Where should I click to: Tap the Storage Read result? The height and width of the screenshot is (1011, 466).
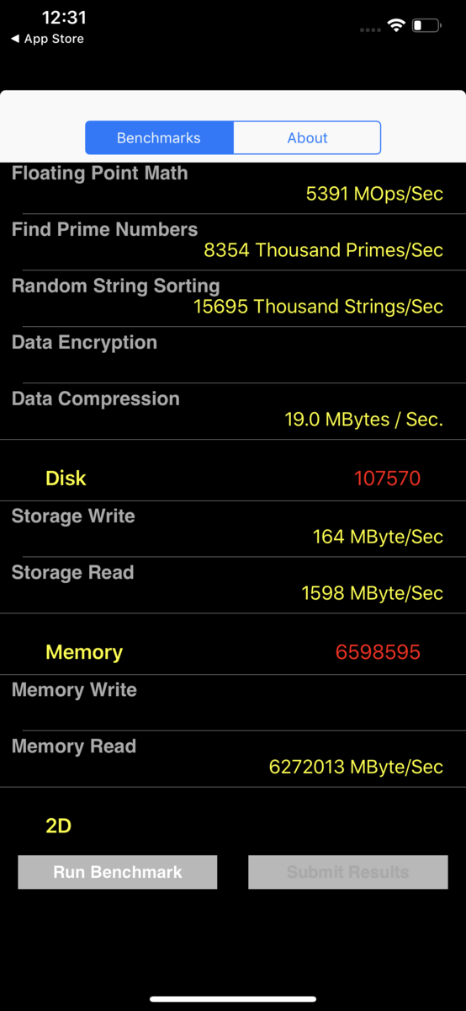coord(372,593)
